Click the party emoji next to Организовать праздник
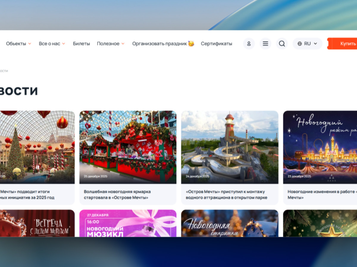The width and height of the screenshot is (357, 267). [191, 44]
